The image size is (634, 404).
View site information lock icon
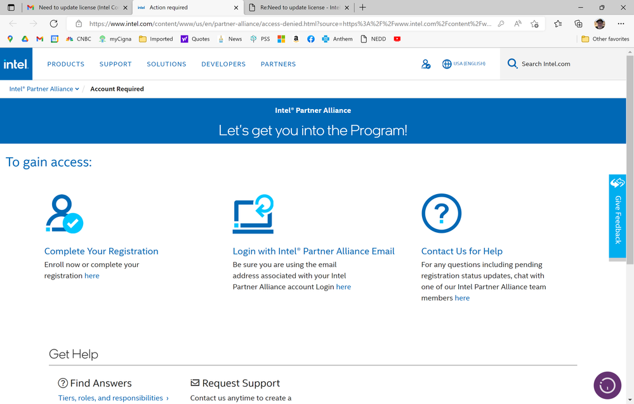coord(79,24)
